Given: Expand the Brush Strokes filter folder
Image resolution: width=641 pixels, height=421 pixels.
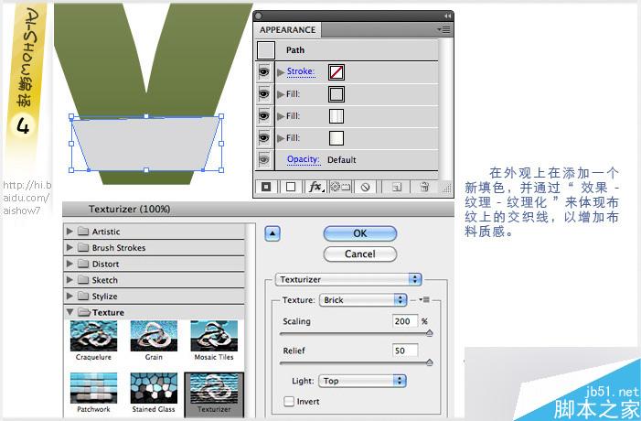Looking at the screenshot, I should (x=69, y=247).
